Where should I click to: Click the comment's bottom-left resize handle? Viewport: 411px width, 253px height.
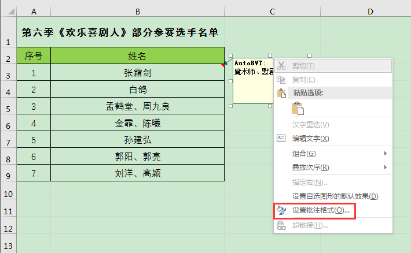[230, 106]
